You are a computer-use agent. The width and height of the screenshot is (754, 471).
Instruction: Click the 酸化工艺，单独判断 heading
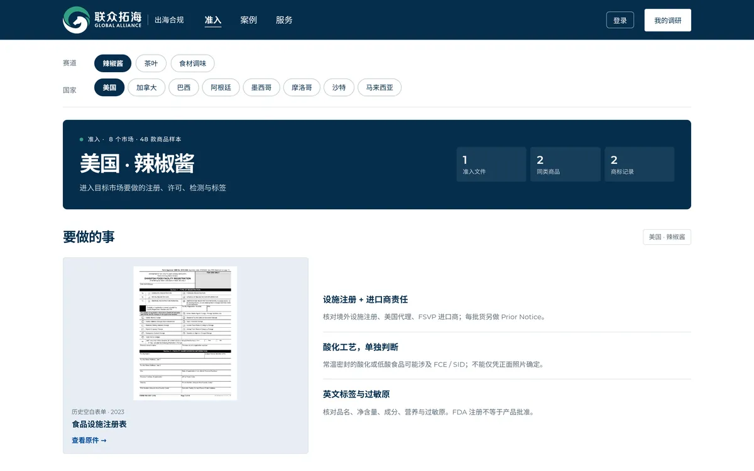(361, 347)
